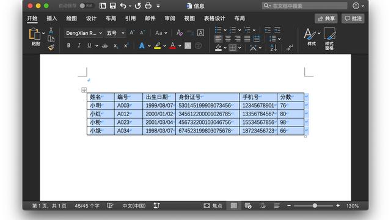
Task: Expand the Styles gallery dropdown
Action: click(319, 33)
